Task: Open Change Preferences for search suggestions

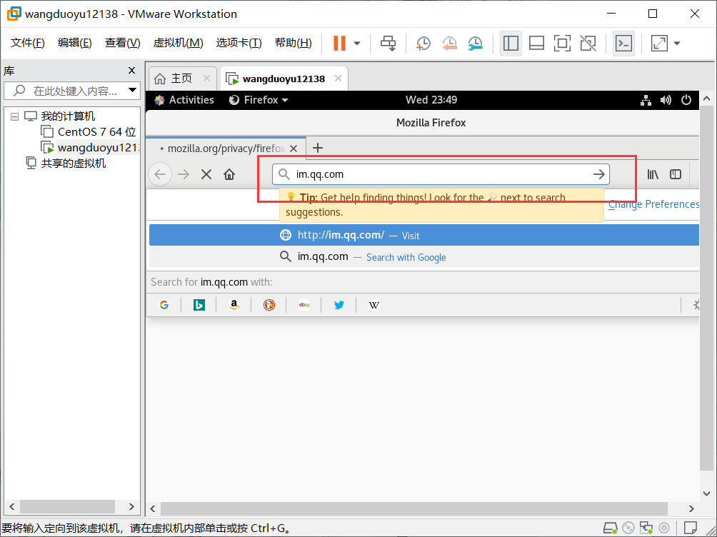Action: click(653, 204)
